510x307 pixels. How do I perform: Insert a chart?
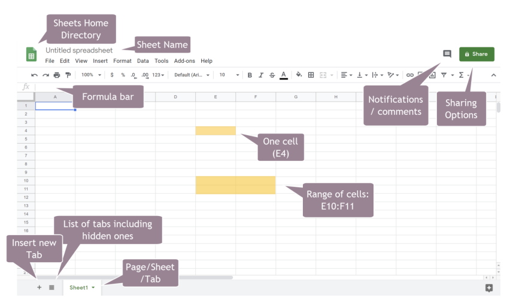tap(432, 75)
